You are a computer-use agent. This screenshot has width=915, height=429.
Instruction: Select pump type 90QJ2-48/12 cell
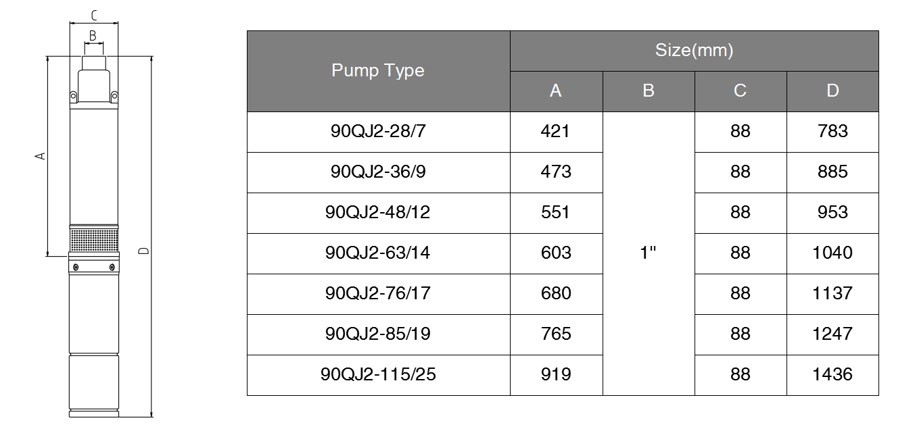[378, 213]
